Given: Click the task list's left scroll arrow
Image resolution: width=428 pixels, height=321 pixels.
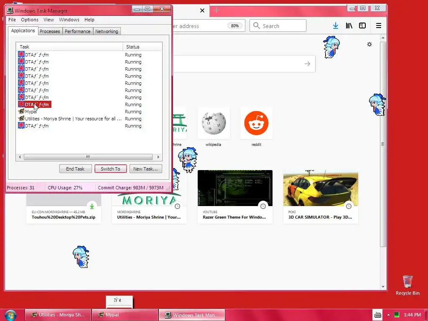Looking at the screenshot, I should 20,157.
